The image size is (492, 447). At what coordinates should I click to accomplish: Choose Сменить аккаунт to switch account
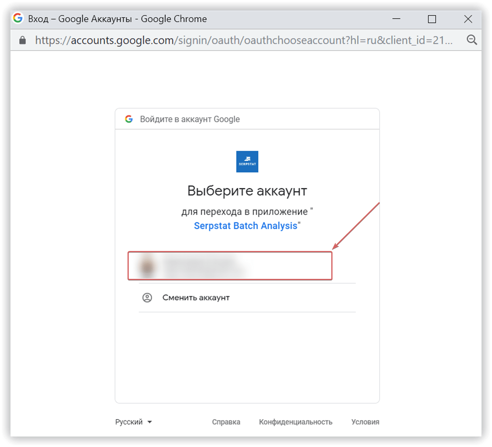tap(247, 298)
